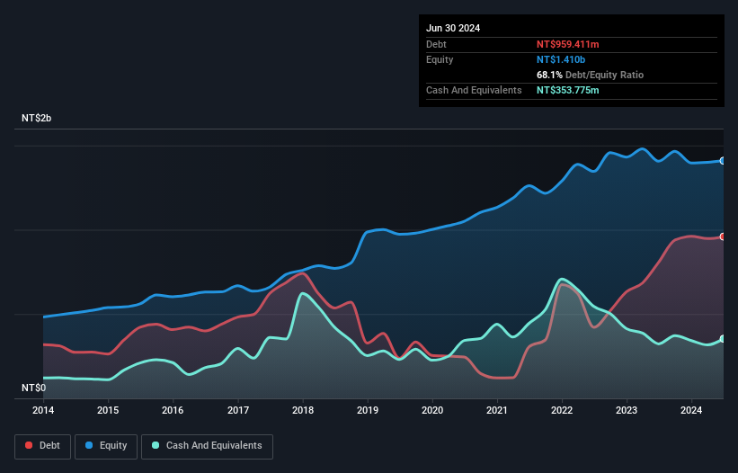Viewport: 738px width, 473px height.
Task: Click the NT$353.775m cash value
Action: tap(567, 90)
